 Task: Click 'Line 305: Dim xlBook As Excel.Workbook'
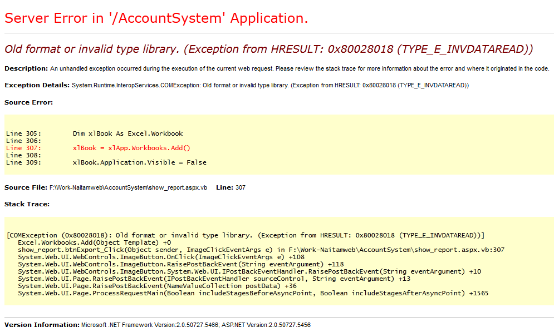click(x=94, y=133)
